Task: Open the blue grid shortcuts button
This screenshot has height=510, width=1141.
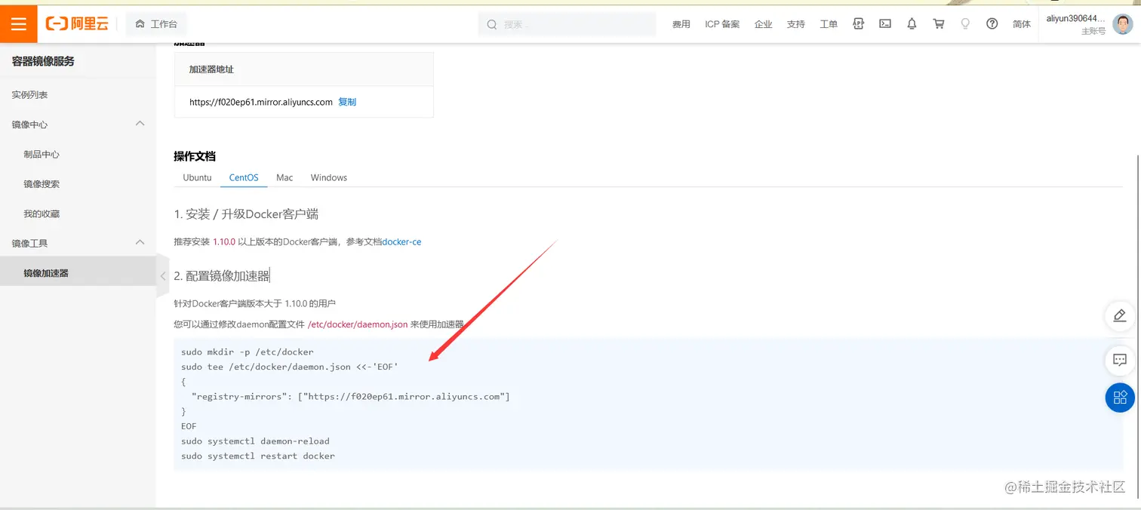Action: point(1120,397)
